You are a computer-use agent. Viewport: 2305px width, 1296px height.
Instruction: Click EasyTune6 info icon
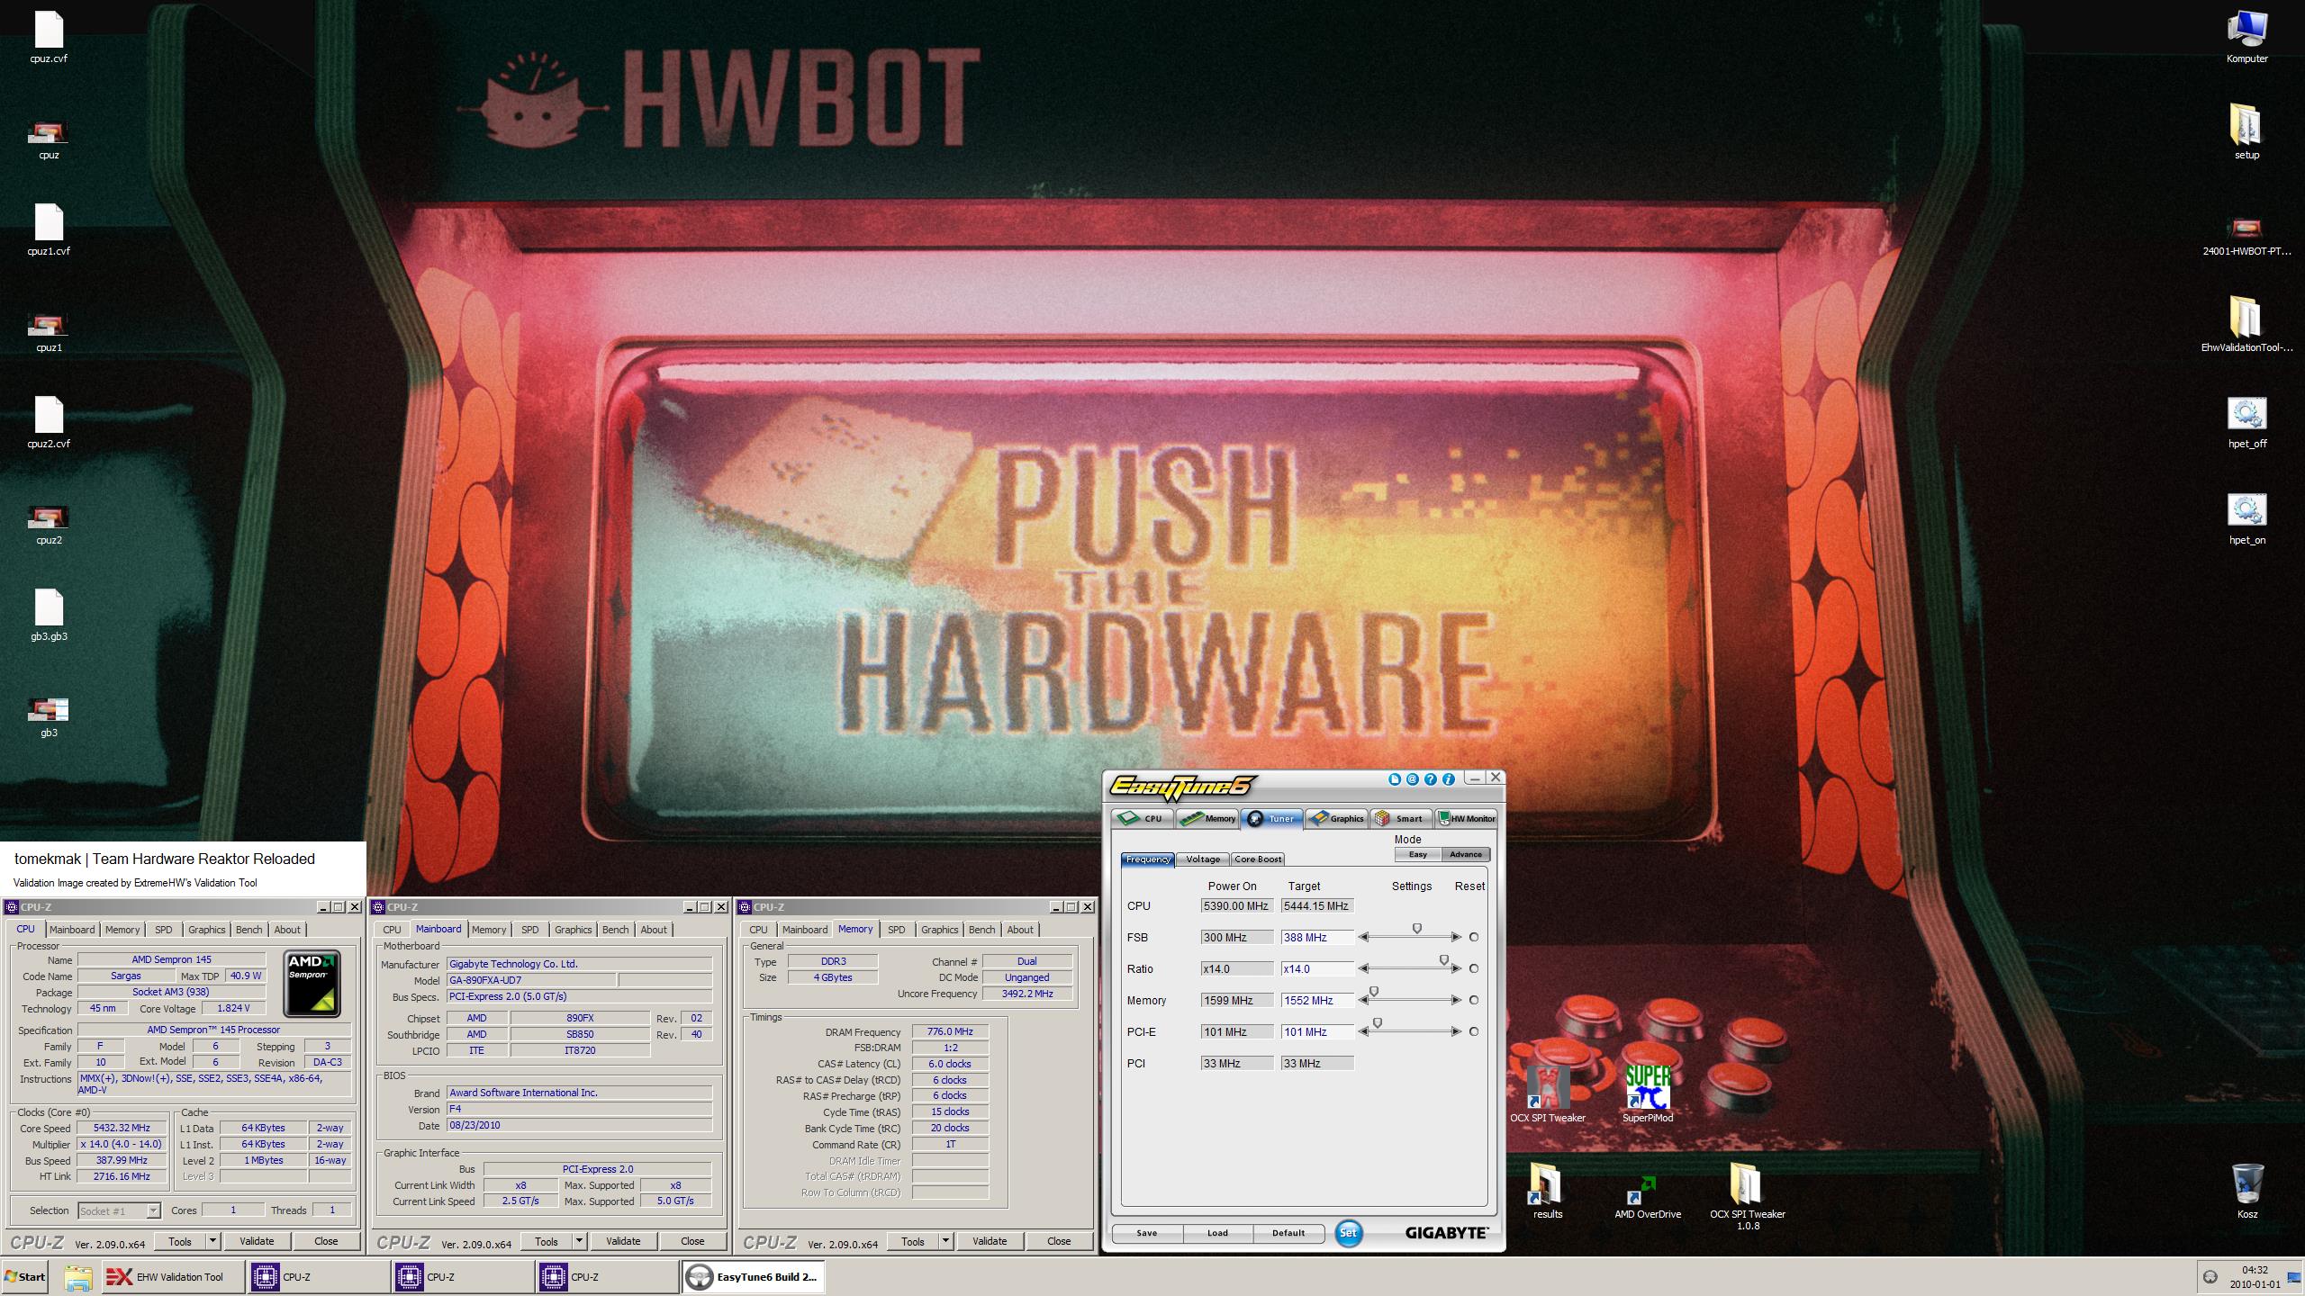click(1449, 779)
